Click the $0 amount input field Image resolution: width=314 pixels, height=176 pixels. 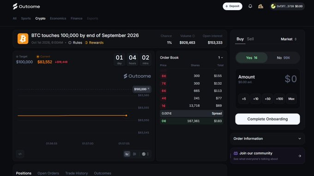pyautogui.click(x=290, y=79)
